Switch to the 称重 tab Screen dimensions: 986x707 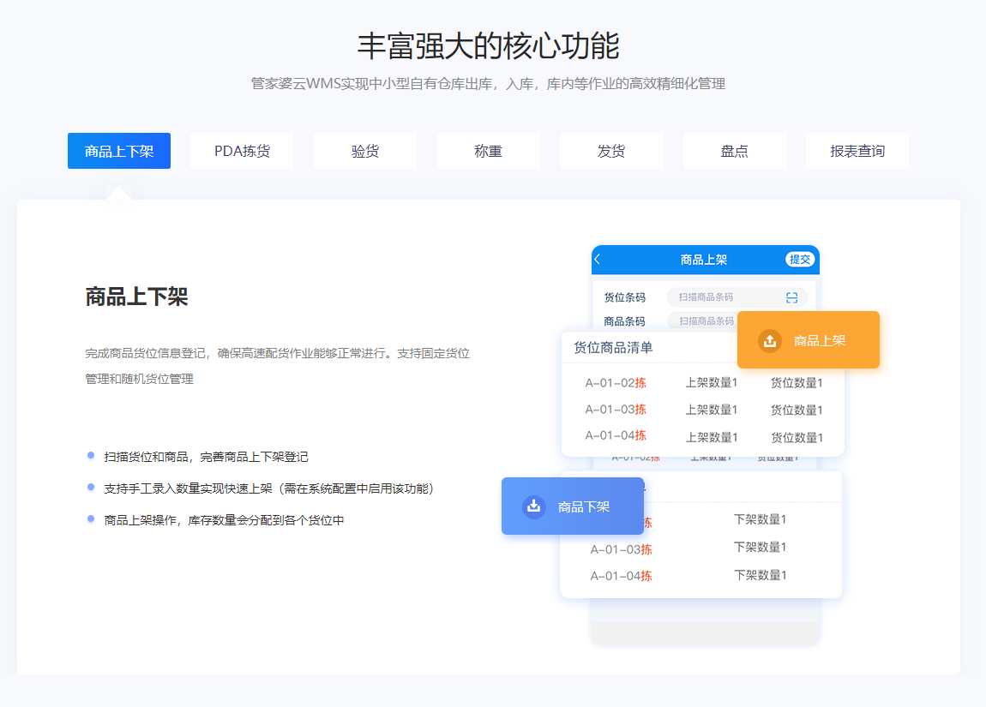[488, 151]
